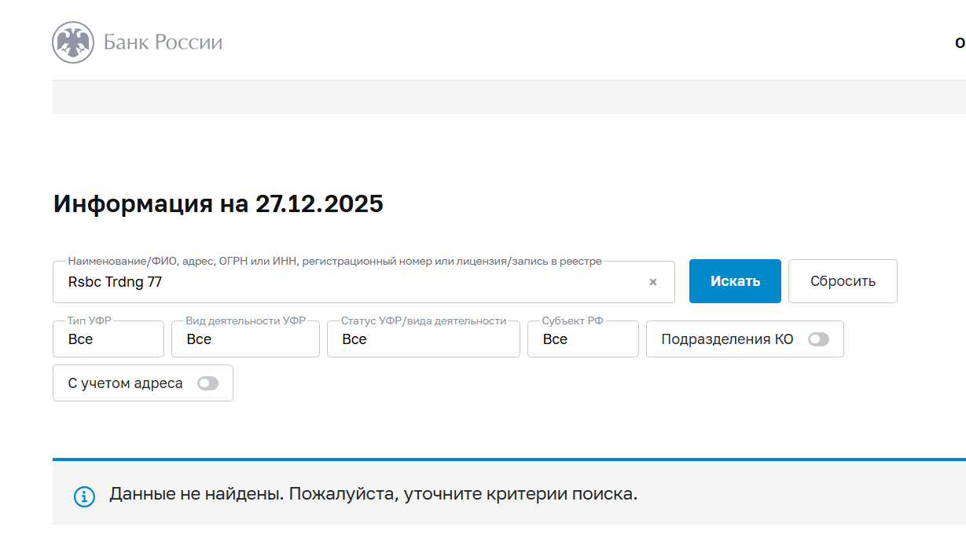Screen dimensions: 966x553
Task: Toggle the Подразделения КО switch
Action: pyautogui.click(x=818, y=339)
